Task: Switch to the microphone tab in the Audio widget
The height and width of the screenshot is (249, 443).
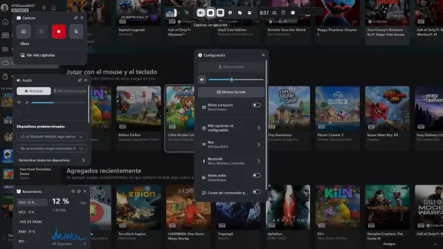Action: [x=70, y=91]
